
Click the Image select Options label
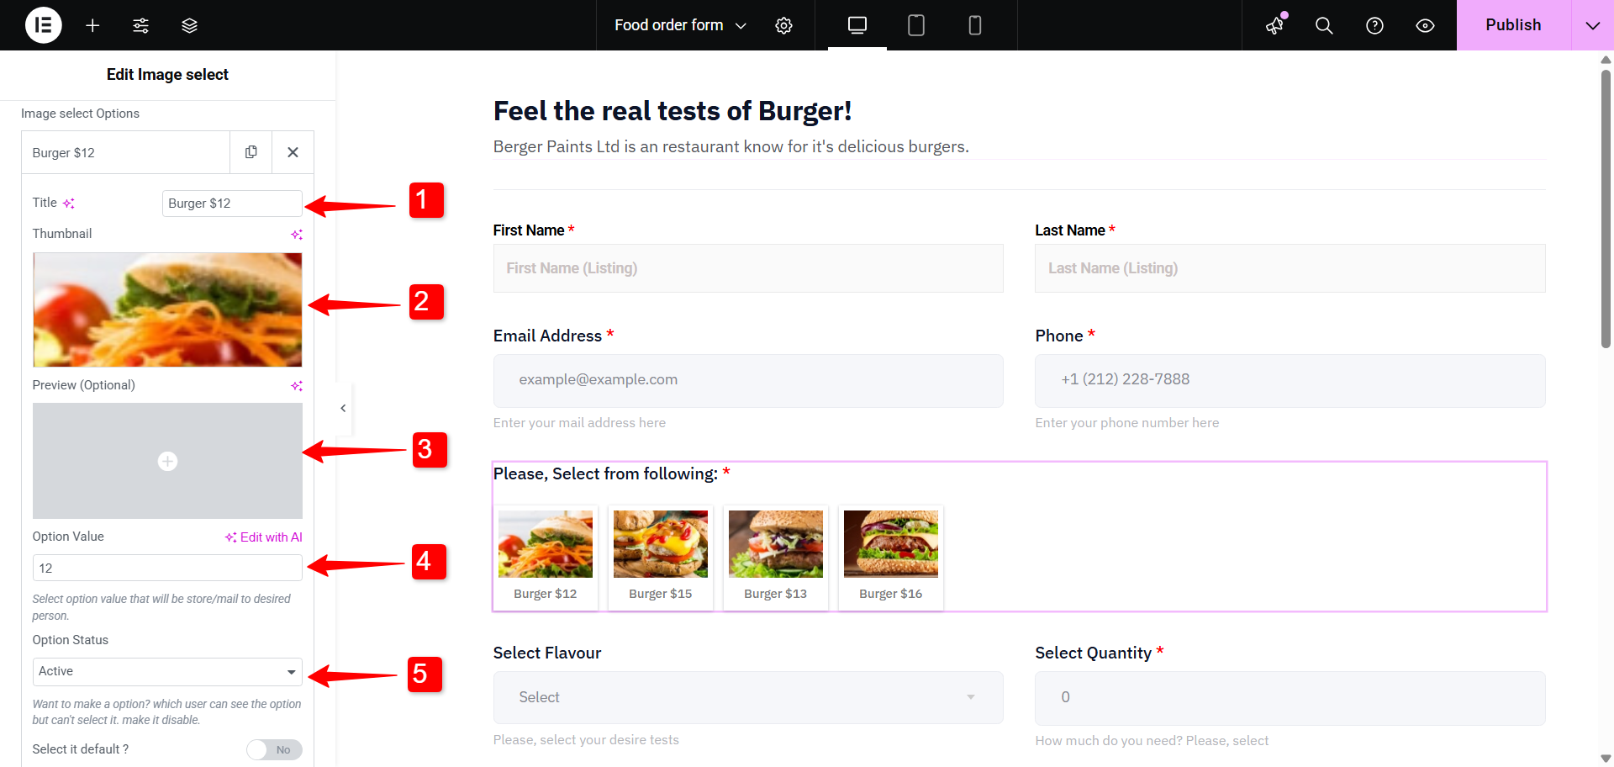click(80, 114)
